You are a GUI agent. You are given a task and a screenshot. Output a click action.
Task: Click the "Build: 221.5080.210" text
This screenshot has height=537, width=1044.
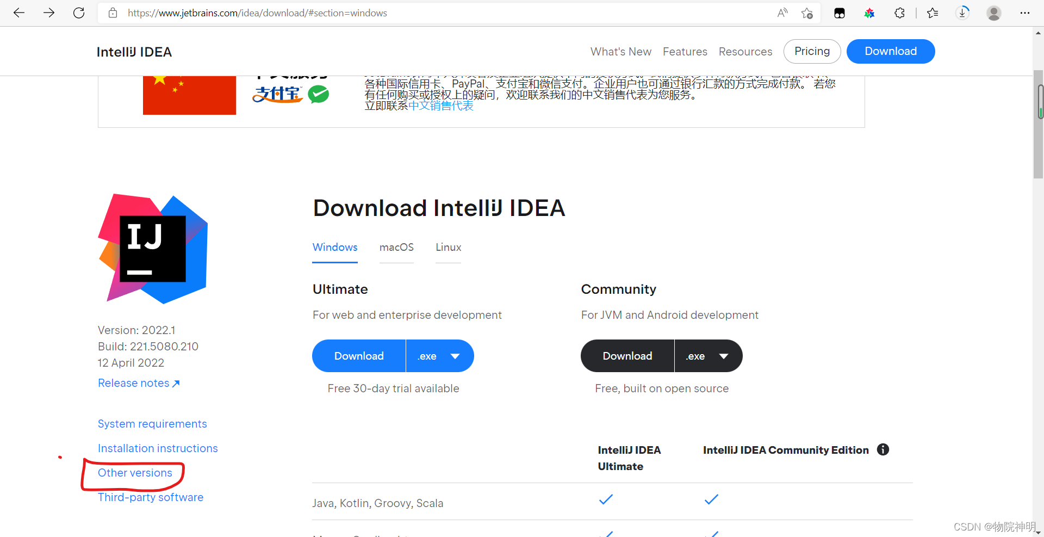pyautogui.click(x=148, y=347)
